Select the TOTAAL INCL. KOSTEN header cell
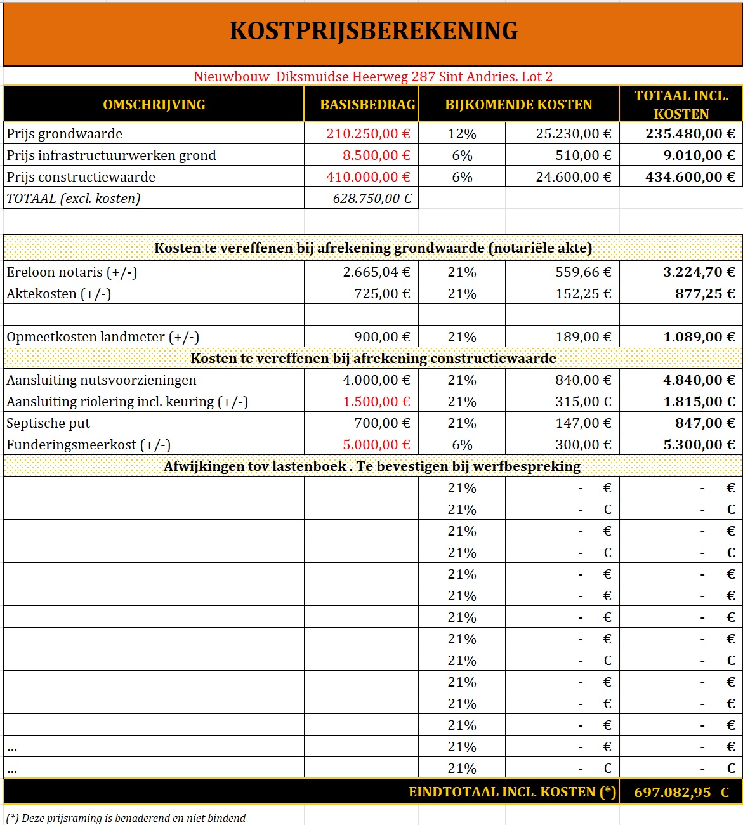This screenshot has width=743, height=825. [x=681, y=105]
